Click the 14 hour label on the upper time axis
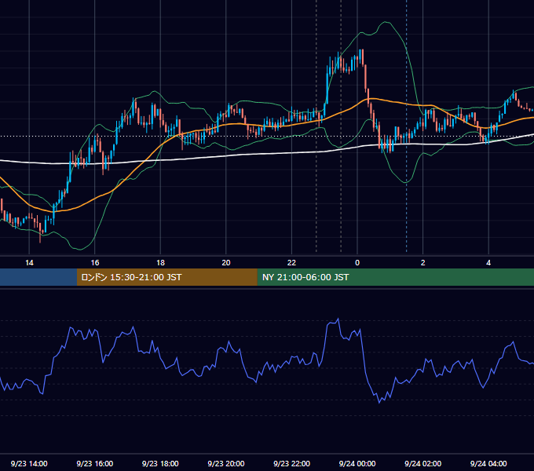This screenshot has width=534, height=471. (x=29, y=263)
